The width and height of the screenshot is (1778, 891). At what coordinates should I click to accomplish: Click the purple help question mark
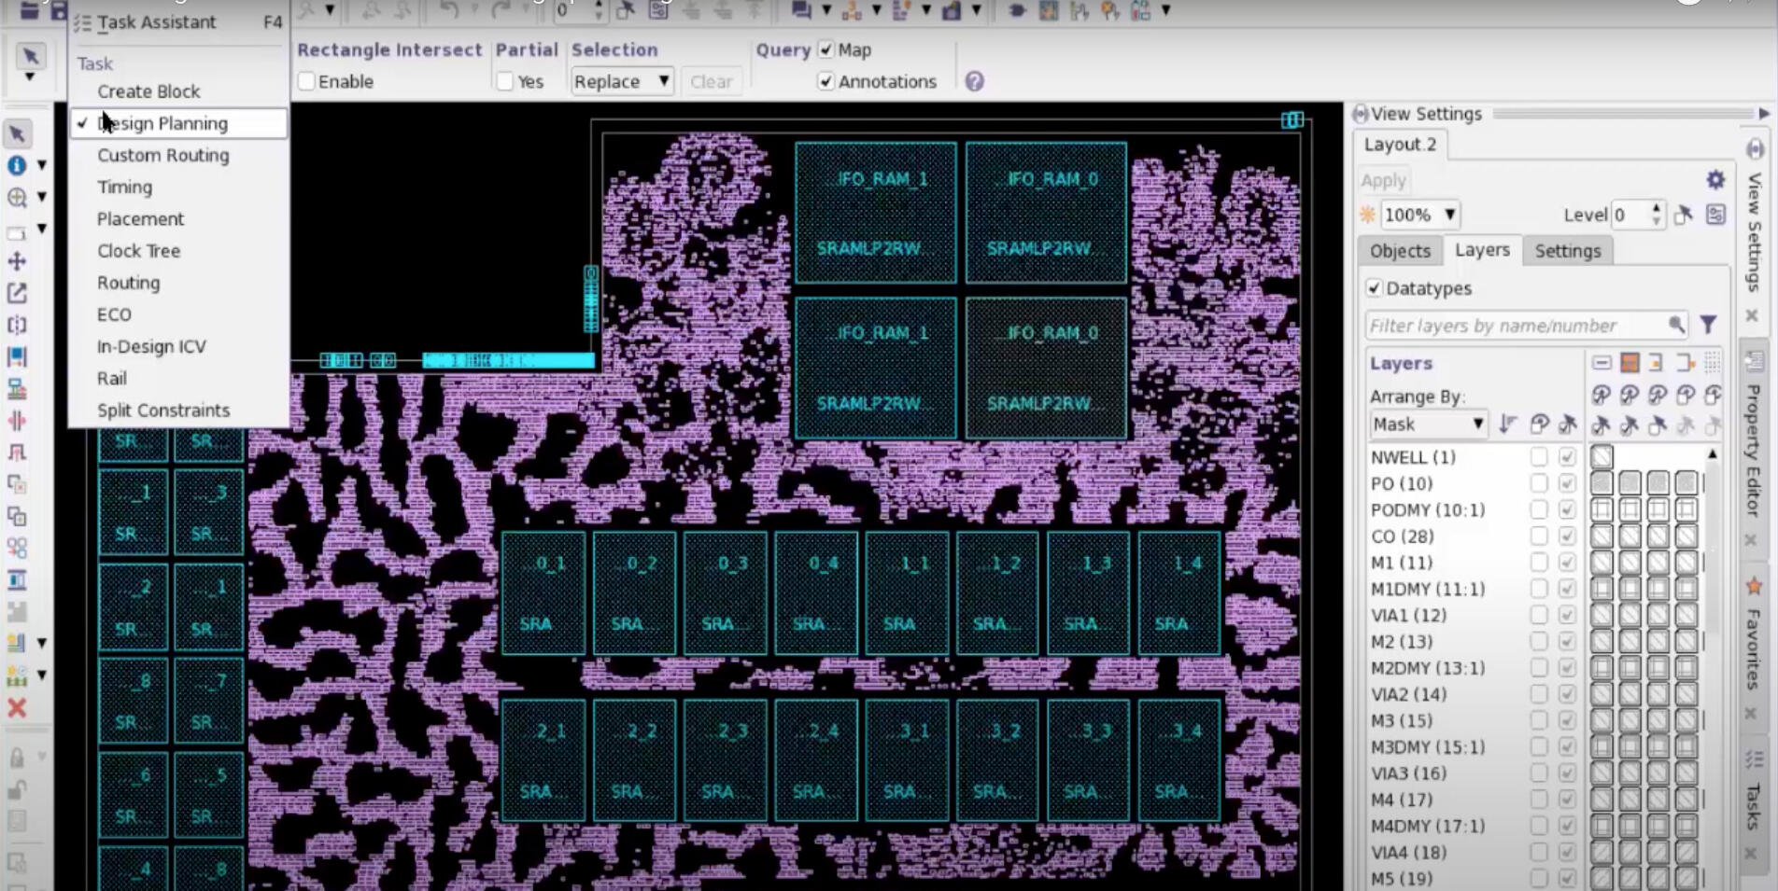974,82
